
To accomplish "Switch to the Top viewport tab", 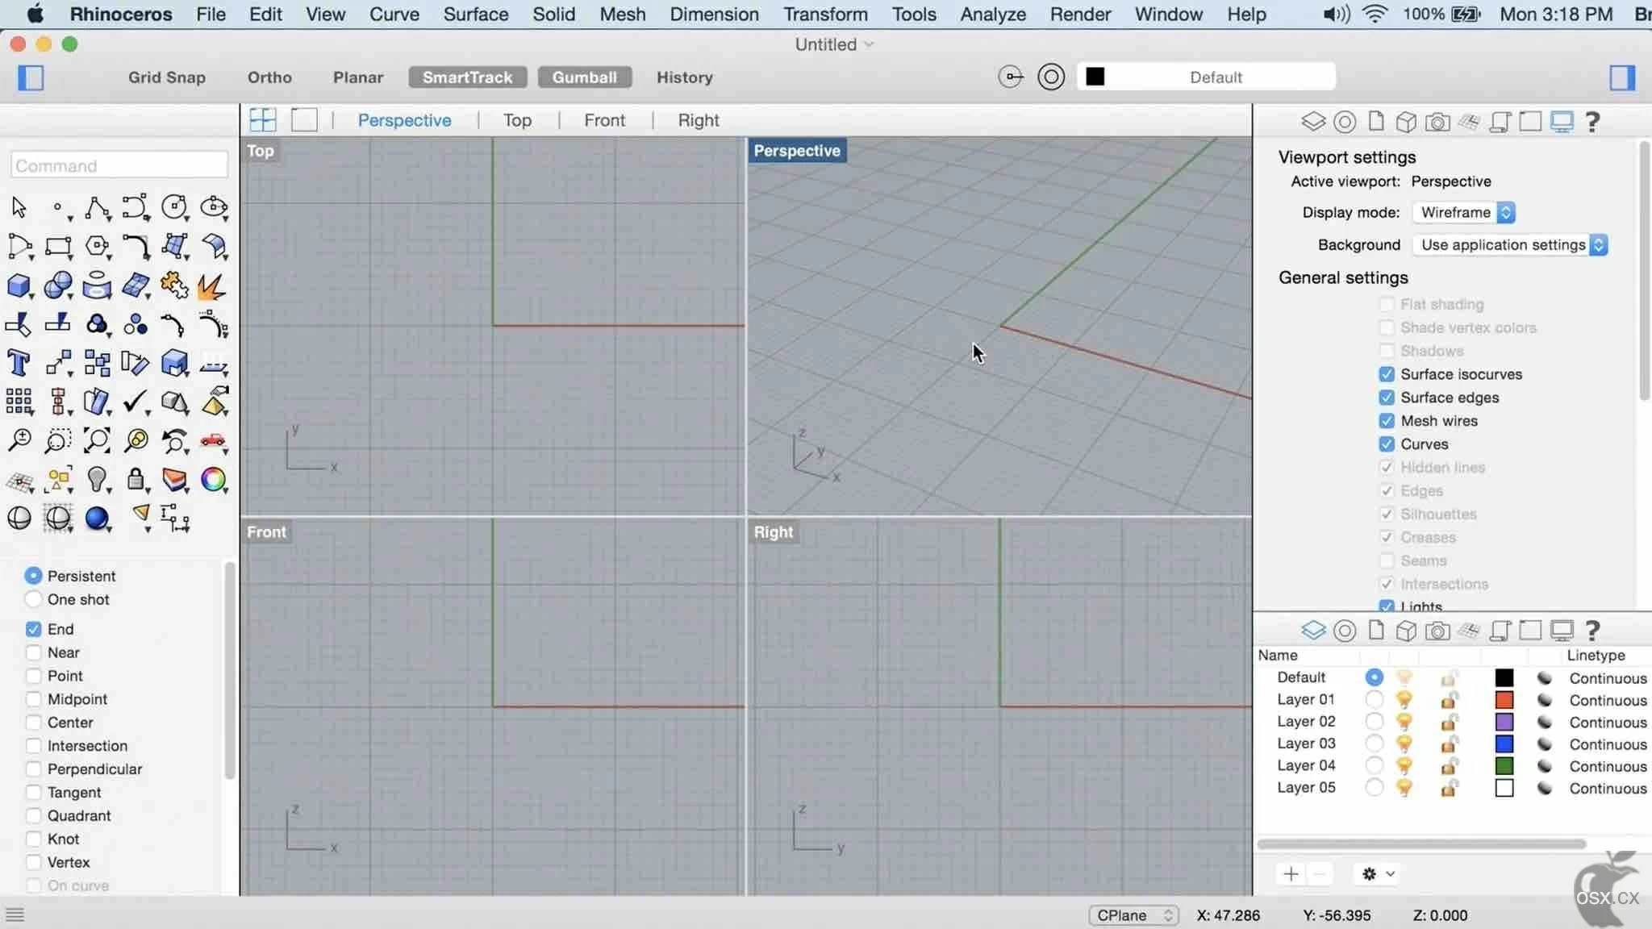I will coord(517,120).
